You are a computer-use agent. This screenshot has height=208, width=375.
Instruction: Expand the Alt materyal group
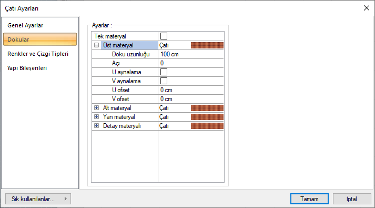pos(96,108)
